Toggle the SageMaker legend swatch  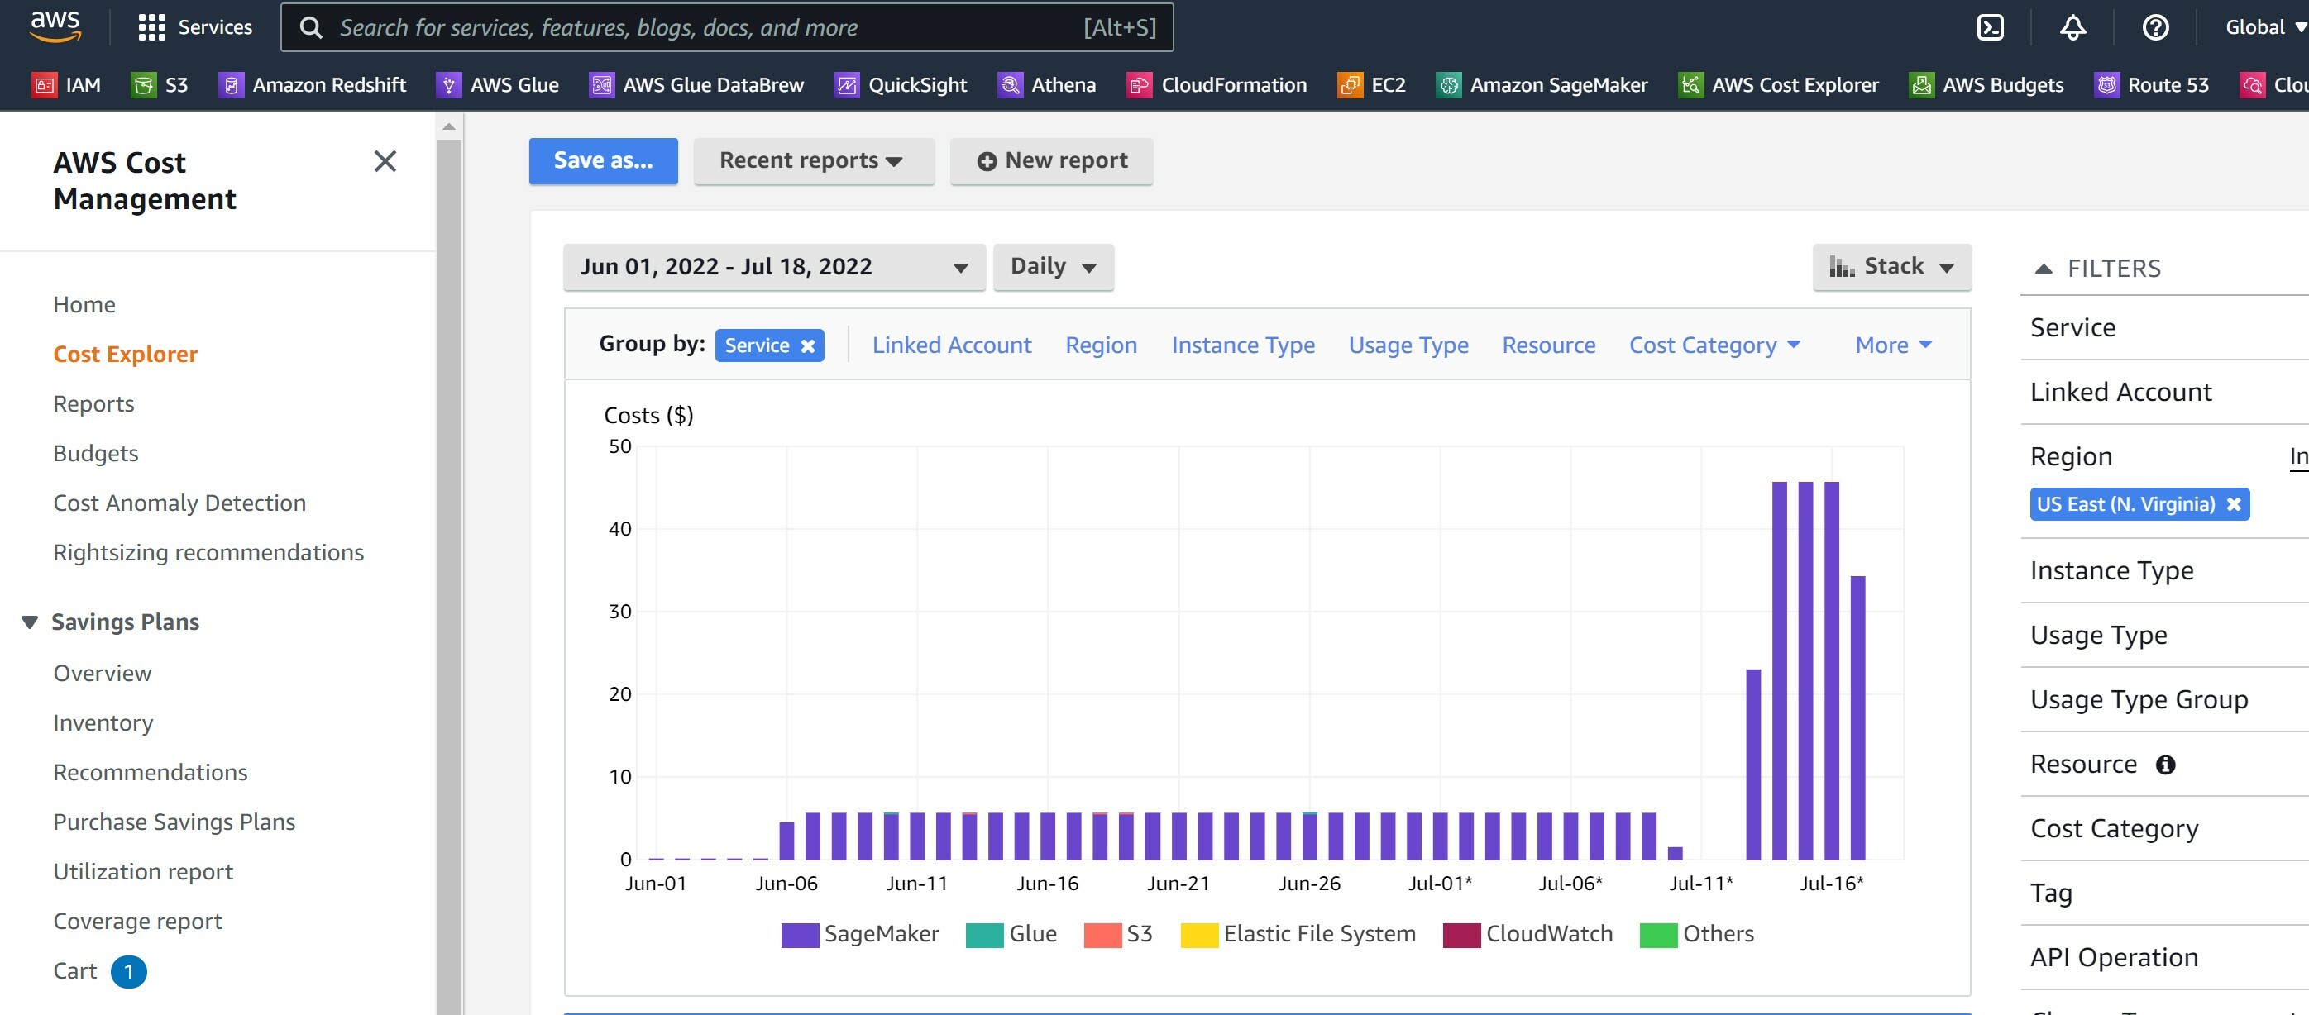pyautogui.click(x=799, y=934)
